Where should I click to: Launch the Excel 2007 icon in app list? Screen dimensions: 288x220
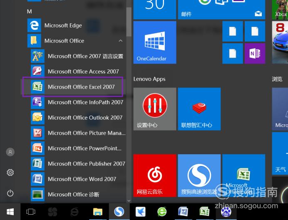[x=37, y=87]
